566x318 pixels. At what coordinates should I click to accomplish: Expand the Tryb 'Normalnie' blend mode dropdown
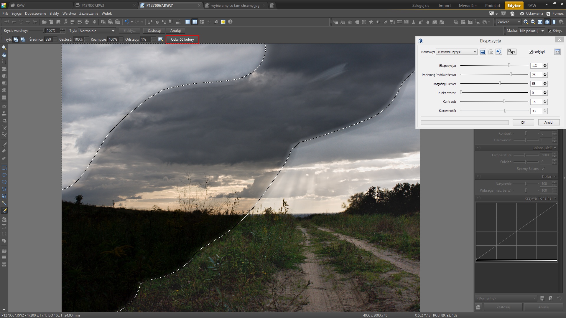tap(97, 31)
